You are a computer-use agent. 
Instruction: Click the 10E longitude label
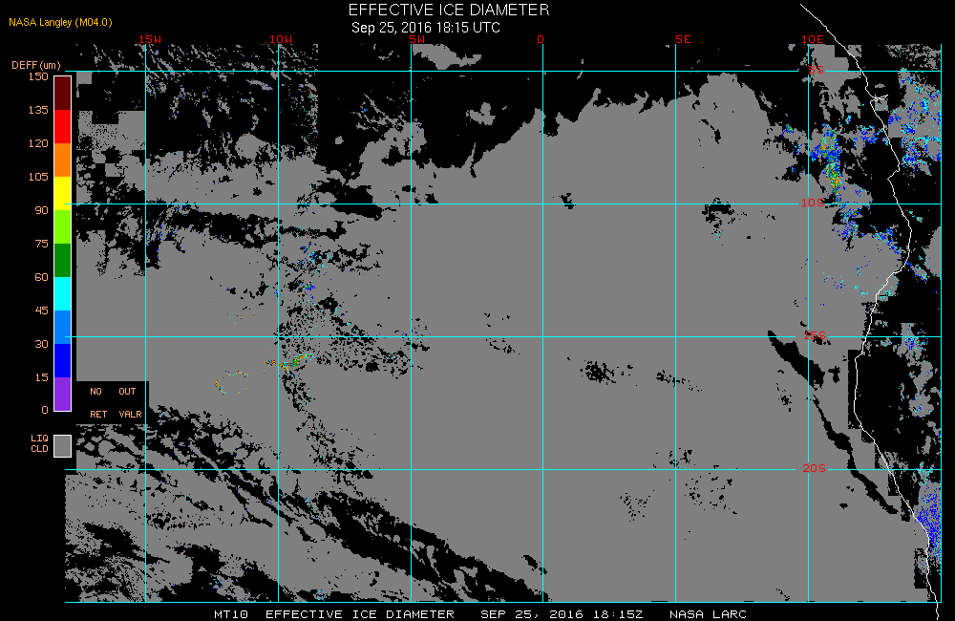pos(813,39)
